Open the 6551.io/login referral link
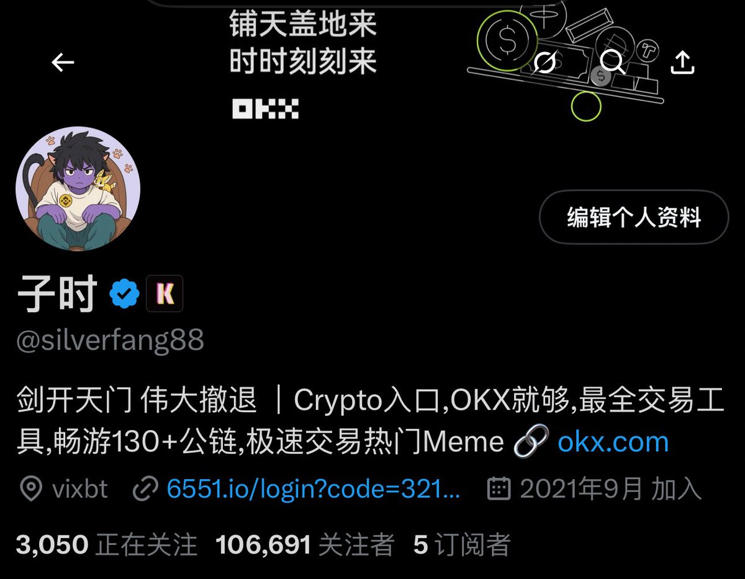745x579 pixels. (x=314, y=490)
